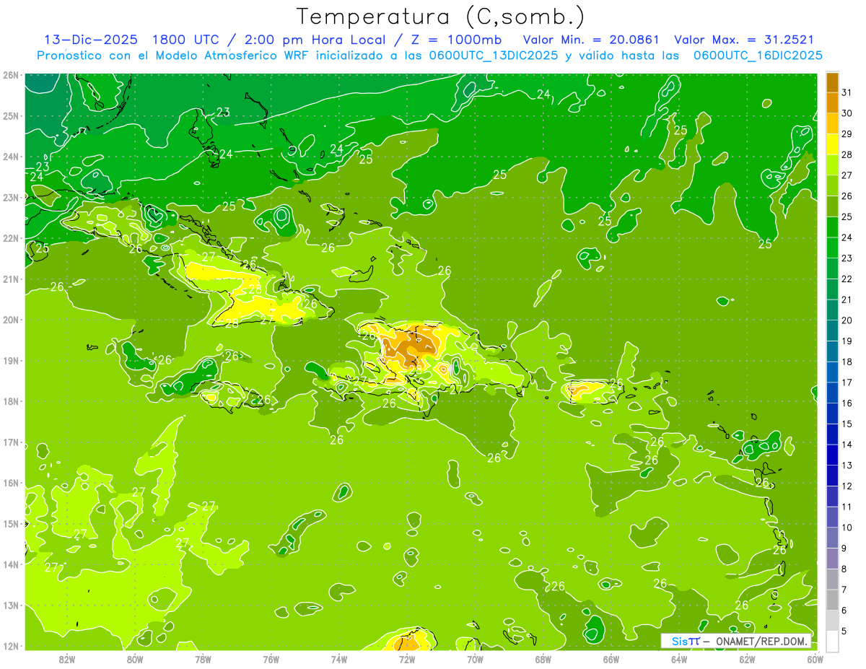The height and width of the screenshot is (669, 866).
Task: Click the white swatch below 5 on the color scale
Action: pyautogui.click(x=832, y=641)
